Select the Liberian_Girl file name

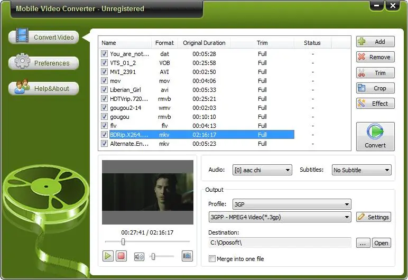click(125, 89)
